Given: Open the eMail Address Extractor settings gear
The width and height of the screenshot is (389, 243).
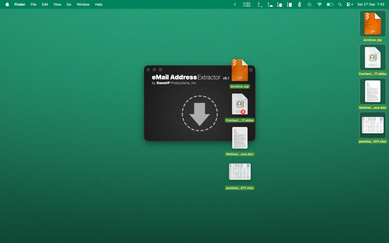Looking at the screenshot, I should pyautogui.click(x=251, y=70).
